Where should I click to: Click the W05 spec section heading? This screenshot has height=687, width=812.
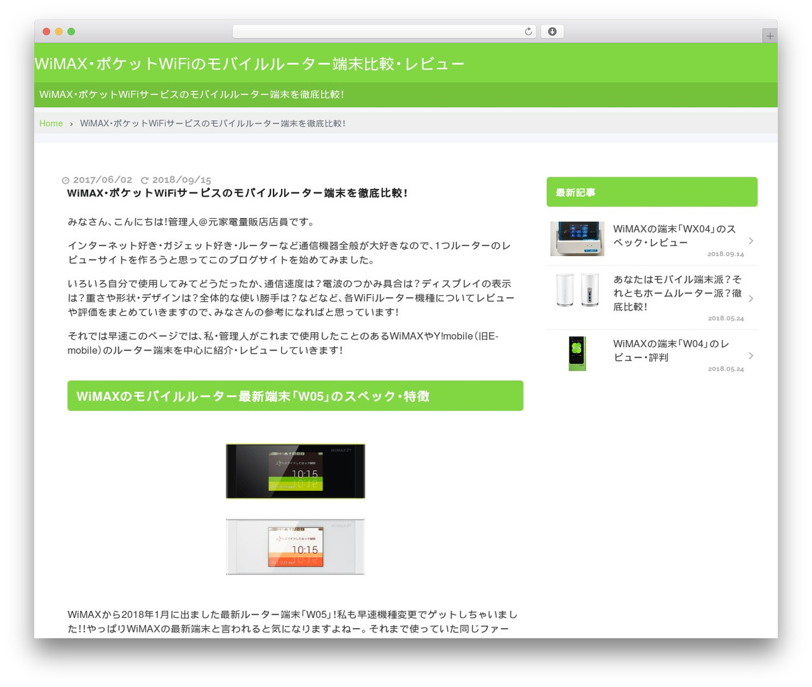click(296, 396)
